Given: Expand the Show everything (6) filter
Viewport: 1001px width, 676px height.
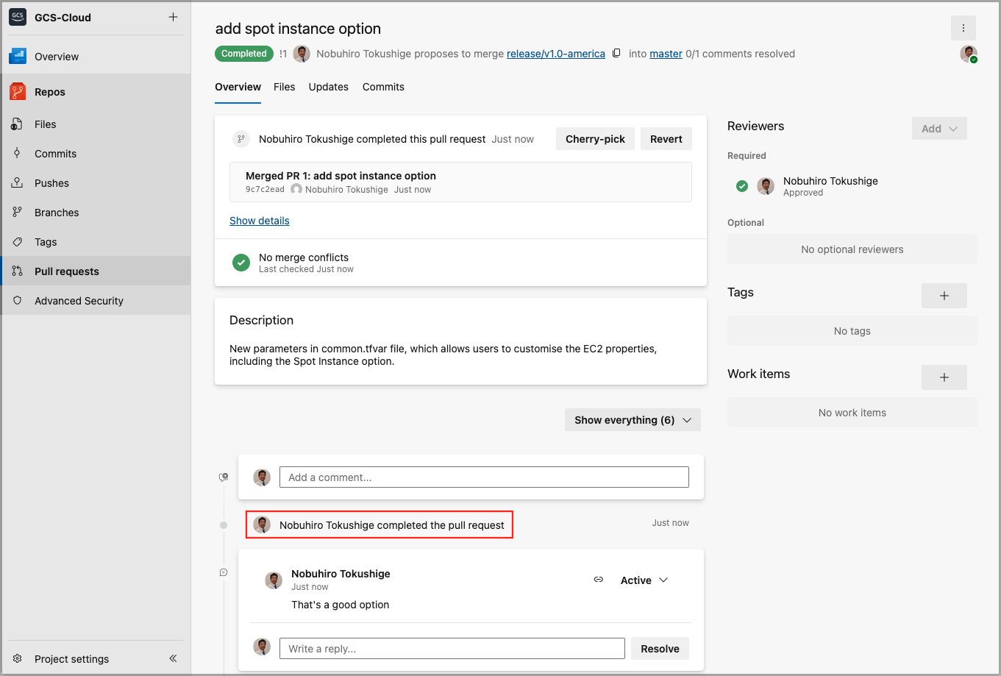Looking at the screenshot, I should tap(633, 420).
